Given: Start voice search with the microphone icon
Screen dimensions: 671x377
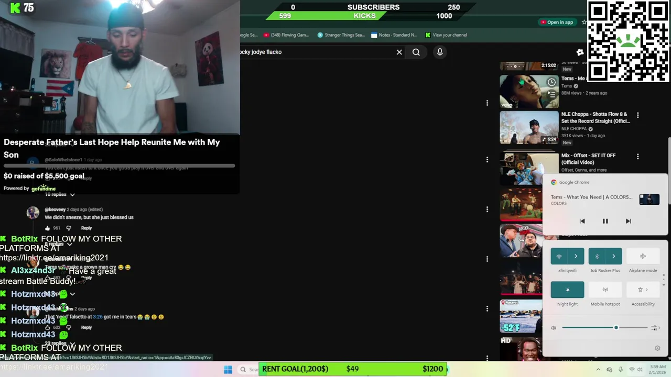Looking at the screenshot, I should (440, 52).
